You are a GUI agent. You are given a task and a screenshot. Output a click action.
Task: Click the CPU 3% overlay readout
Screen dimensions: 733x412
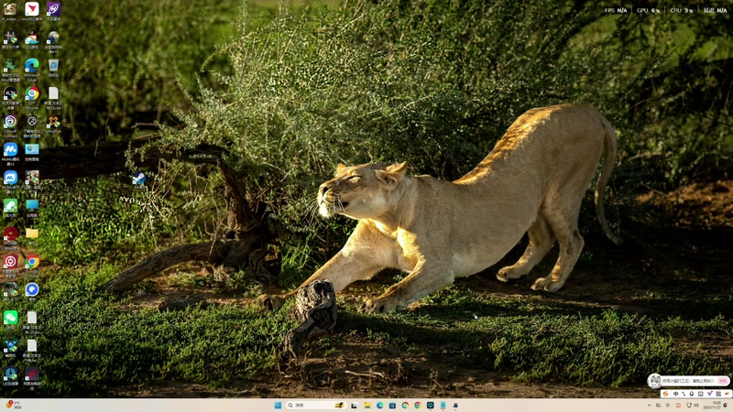coord(682,10)
